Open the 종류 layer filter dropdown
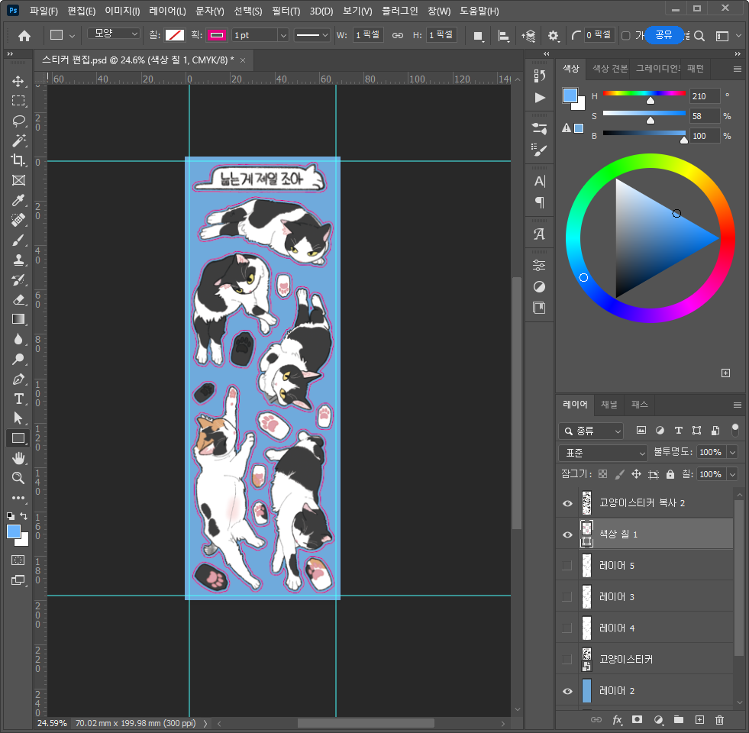The height and width of the screenshot is (733, 749). [x=591, y=431]
